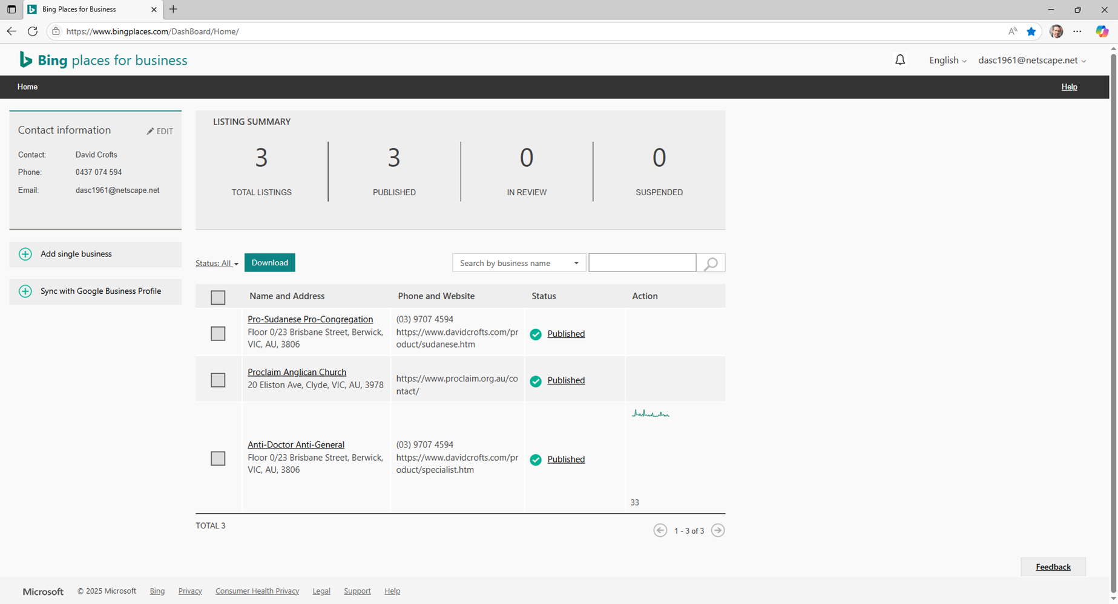The height and width of the screenshot is (604, 1118).
Task: Go to previous page arrow
Action: (x=660, y=530)
